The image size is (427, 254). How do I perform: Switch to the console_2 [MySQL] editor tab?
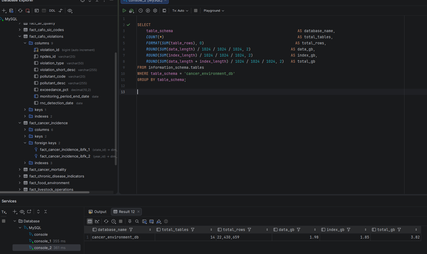click(x=145, y=1)
